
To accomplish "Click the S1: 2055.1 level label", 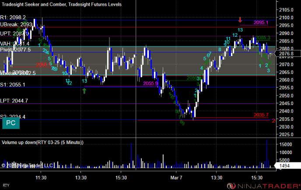I will coord(13,85).
